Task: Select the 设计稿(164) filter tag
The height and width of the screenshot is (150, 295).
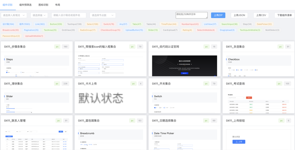Action: tap(8, 24)
